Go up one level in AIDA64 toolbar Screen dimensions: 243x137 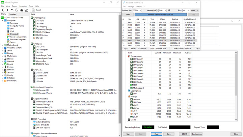coord(12,10)
